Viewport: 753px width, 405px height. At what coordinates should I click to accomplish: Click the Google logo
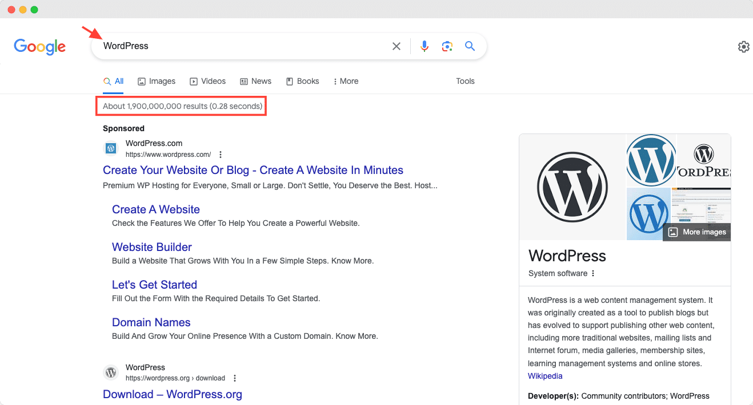40,46
